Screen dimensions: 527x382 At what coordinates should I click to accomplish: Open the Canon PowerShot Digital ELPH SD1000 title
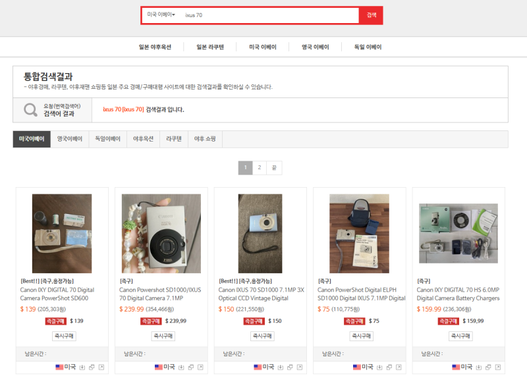(x=361, y=294)
